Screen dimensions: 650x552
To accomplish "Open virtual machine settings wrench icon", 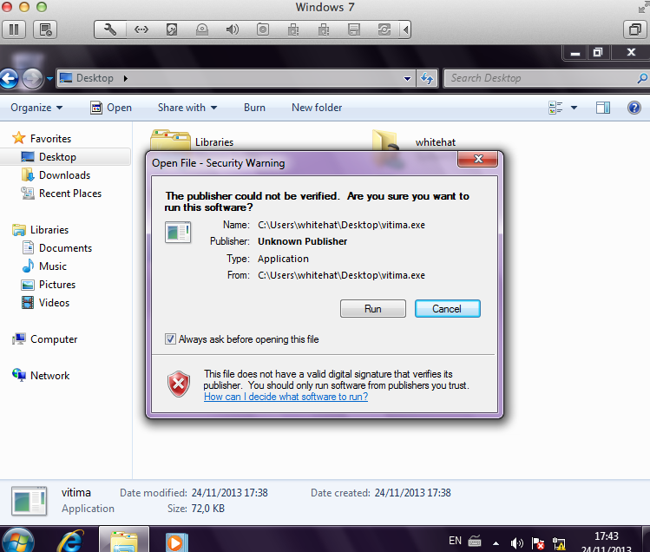I will pyautogui.click(x=110, y=30).
